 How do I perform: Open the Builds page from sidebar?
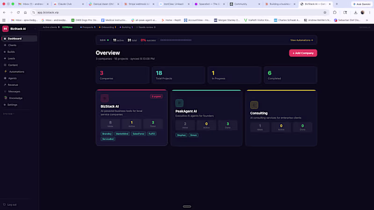pyautogui.click(x=19, y=52)
